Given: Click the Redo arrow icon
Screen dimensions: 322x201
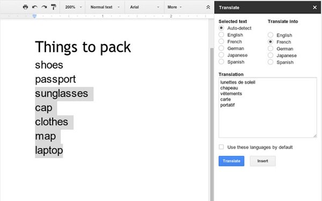Looking at the screenshot, I should pos(44,7).
